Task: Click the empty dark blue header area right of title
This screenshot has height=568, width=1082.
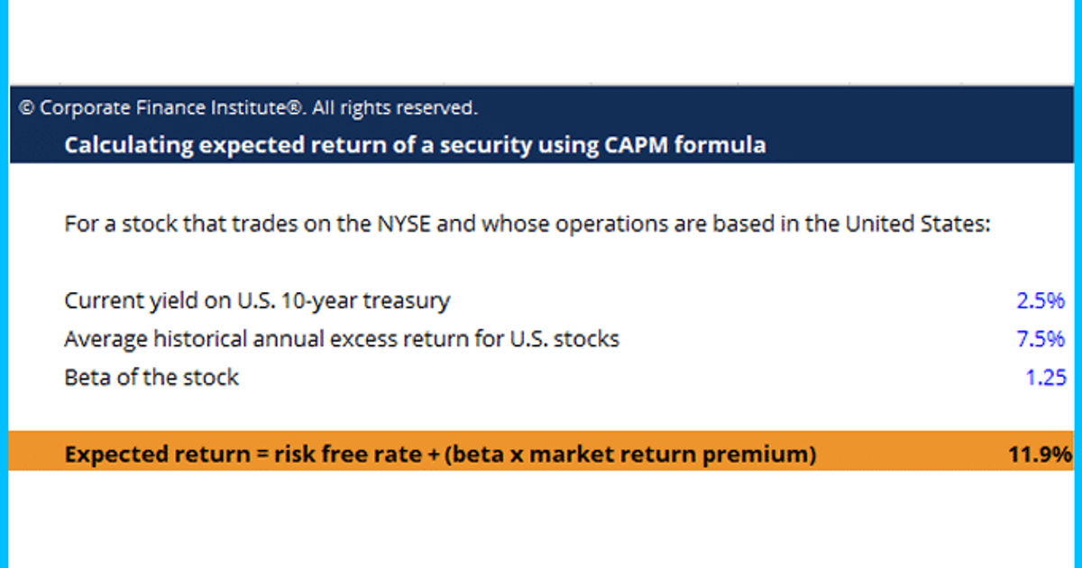Action: coord(920,145)
